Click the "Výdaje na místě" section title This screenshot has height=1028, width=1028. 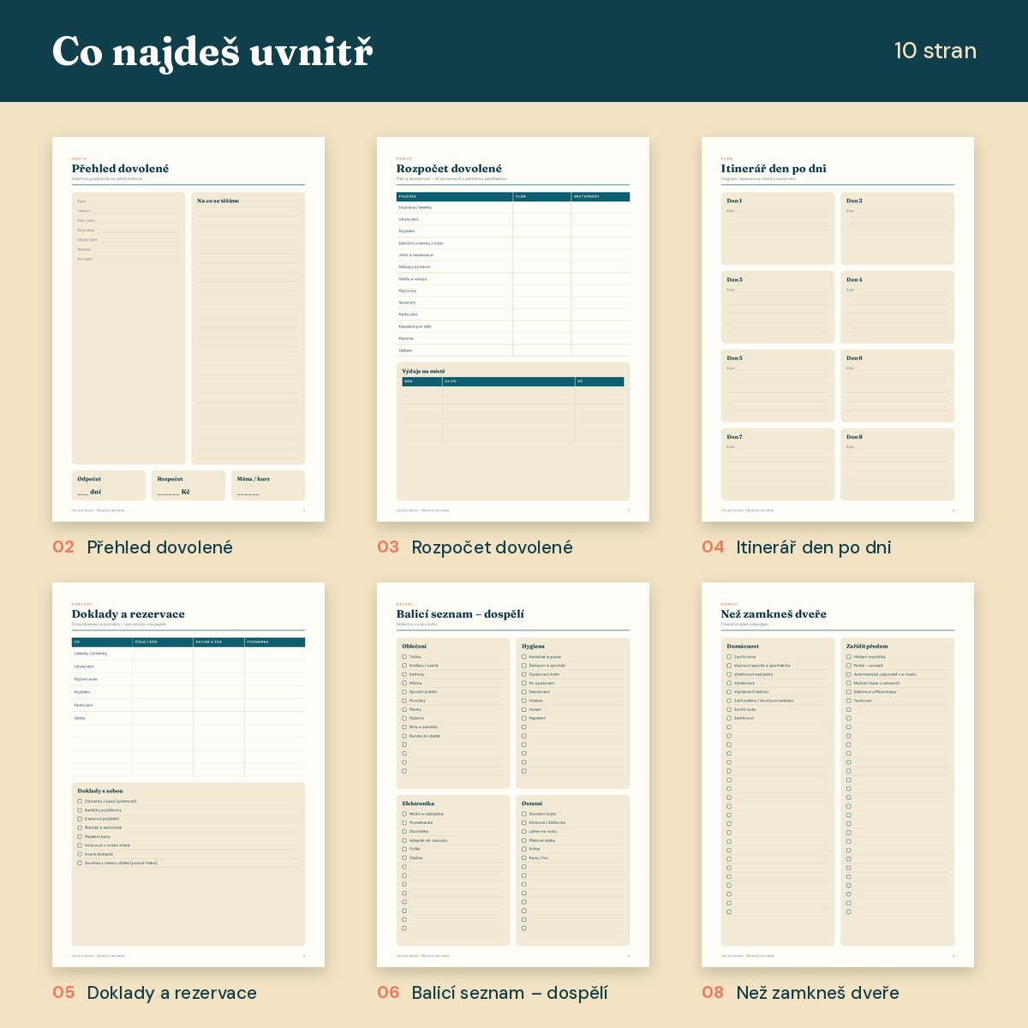[x=424, y=371]
